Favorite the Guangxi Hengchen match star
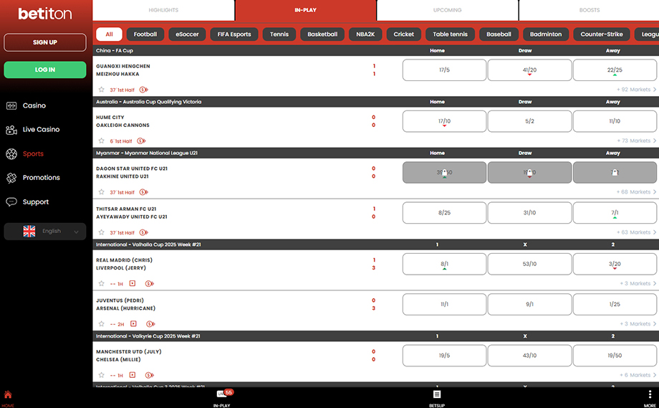Image resolution: width=659 pixels, height=408 pixels. click(101, 90)
